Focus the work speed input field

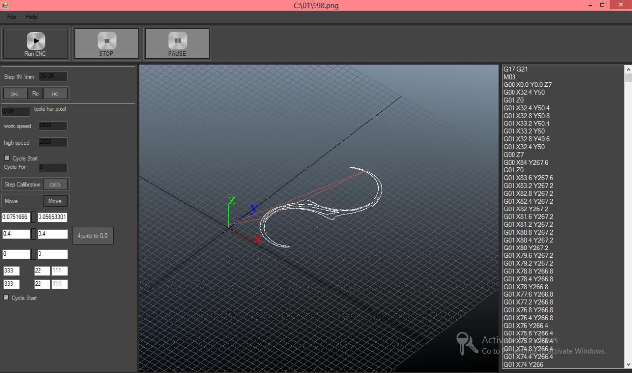[53, 125]
